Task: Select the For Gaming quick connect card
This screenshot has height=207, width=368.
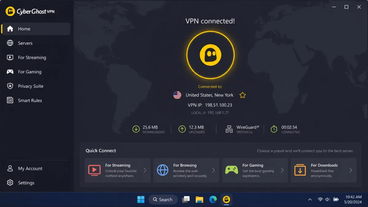Action: click(x=255, y=170)
